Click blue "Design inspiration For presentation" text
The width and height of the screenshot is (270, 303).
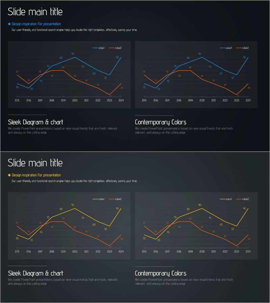pyautogui.click(x=36, y=24)
